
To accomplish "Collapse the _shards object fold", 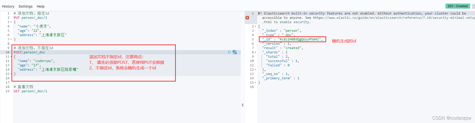I will click(x=256, y=52).
